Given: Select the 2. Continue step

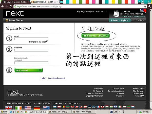Looking at the screenshot, I should (x=139, y=20).
